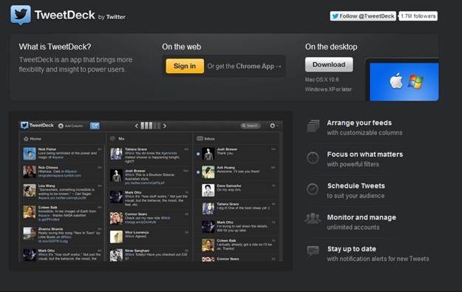
Task: Click the stacked columns icon beside Arrange your feeds
Action: point(313,126)
